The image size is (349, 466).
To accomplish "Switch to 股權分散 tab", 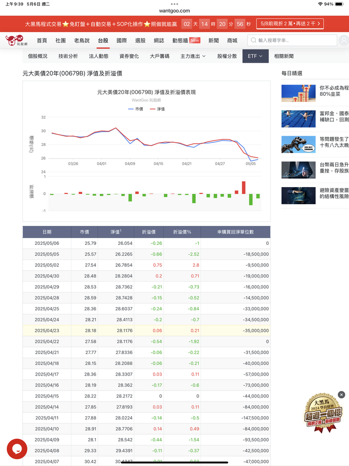I will pyautogui.click(x=227, y=56).
